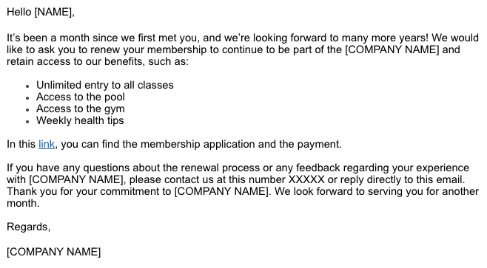Screen dimensions: 487x268
Task: Open the blue 'link' hyperlink
Action: click(x=47, y=145)
